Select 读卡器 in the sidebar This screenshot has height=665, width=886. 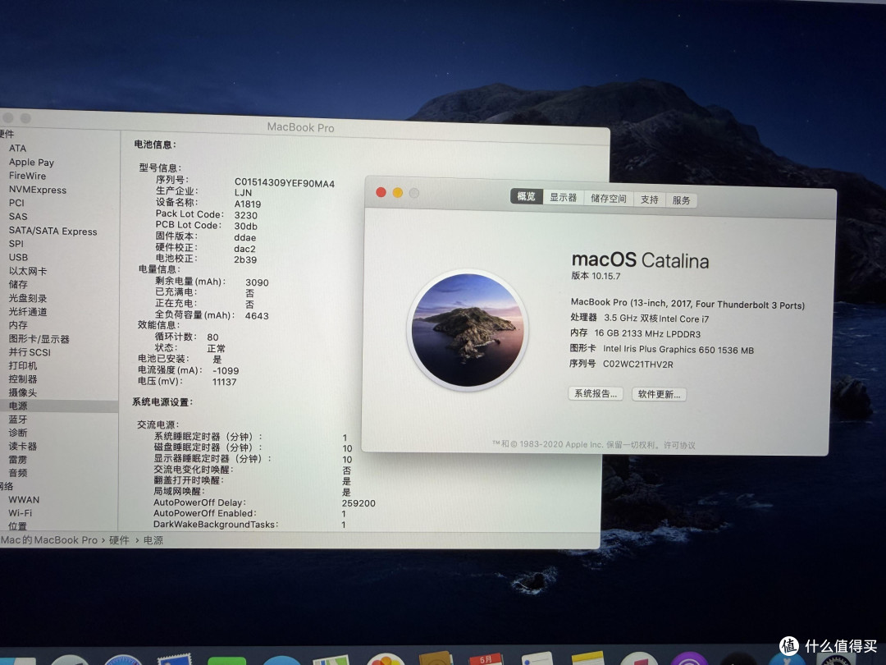(23, 446)
